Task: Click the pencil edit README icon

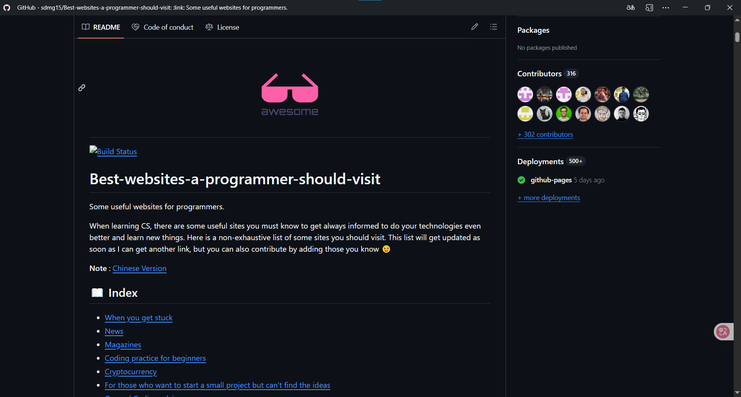Action: (475, 27)
